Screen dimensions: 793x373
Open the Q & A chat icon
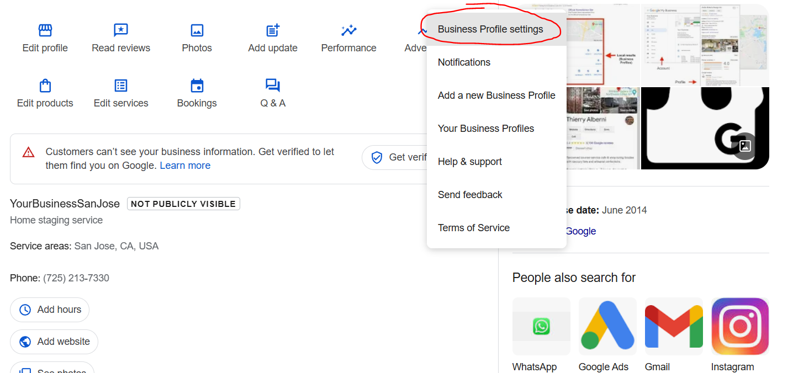(x=273, y=86)
